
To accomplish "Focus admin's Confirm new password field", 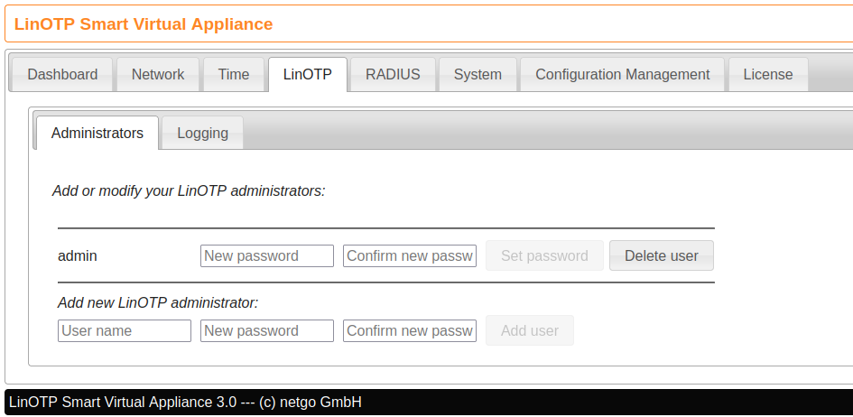I will [x=410, y=256].
